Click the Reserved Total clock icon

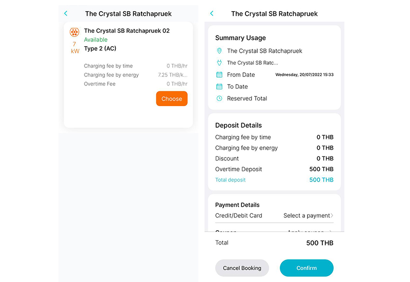click(219, 98)
